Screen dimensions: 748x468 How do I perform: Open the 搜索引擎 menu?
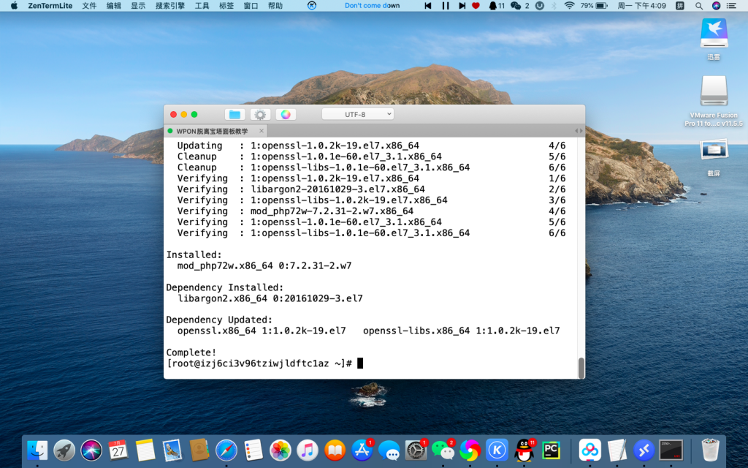tap(169, 6)
